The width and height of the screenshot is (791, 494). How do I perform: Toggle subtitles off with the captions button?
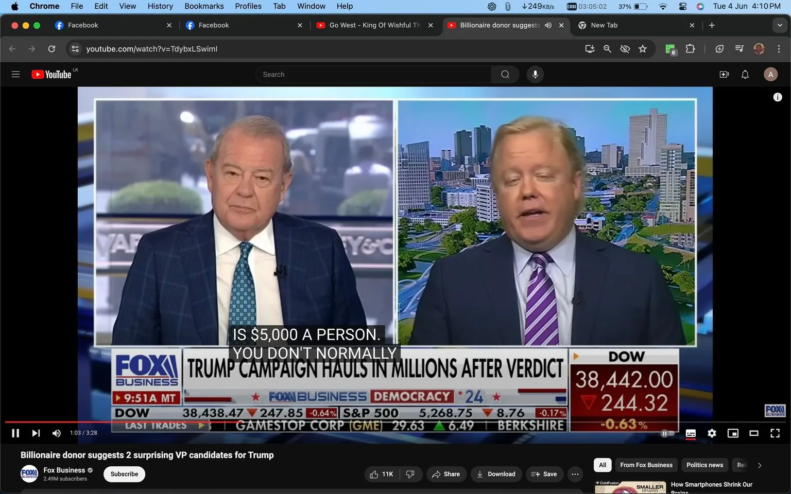[x=691, y=433]
